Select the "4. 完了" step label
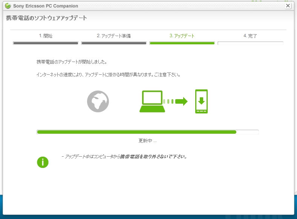 [250, 36]
